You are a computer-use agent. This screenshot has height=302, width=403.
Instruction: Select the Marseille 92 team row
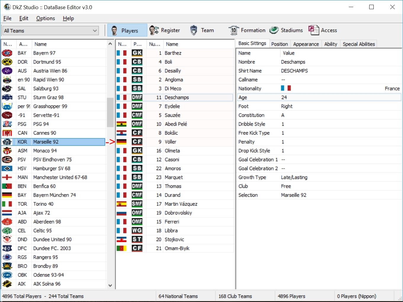[x=53, y=142]
